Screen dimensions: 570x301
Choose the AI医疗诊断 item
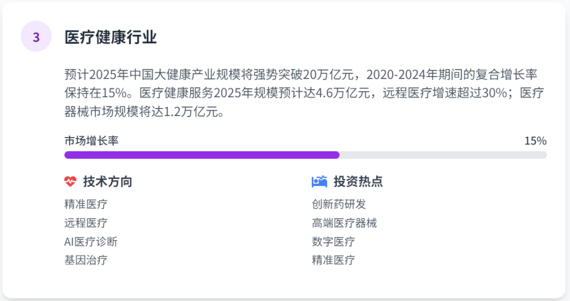pyautogui.click(x=91, y=241)
